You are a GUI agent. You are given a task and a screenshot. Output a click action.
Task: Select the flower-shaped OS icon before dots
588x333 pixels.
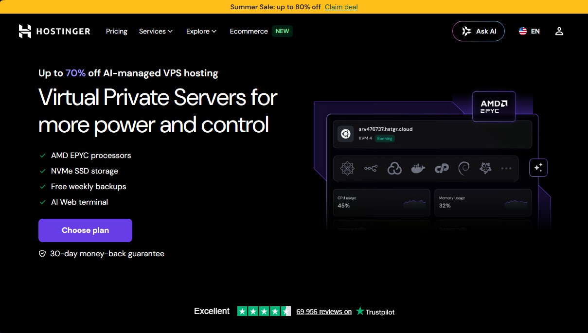[485, 168]
